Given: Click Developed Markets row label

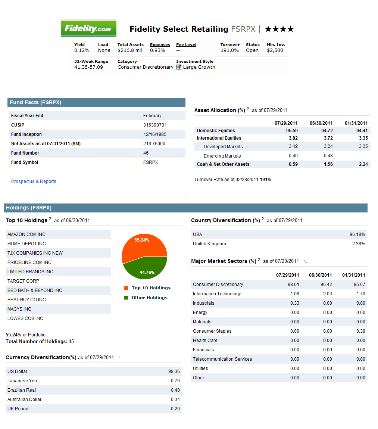Looking at the screenshot, I should click(x=223, y=147).
